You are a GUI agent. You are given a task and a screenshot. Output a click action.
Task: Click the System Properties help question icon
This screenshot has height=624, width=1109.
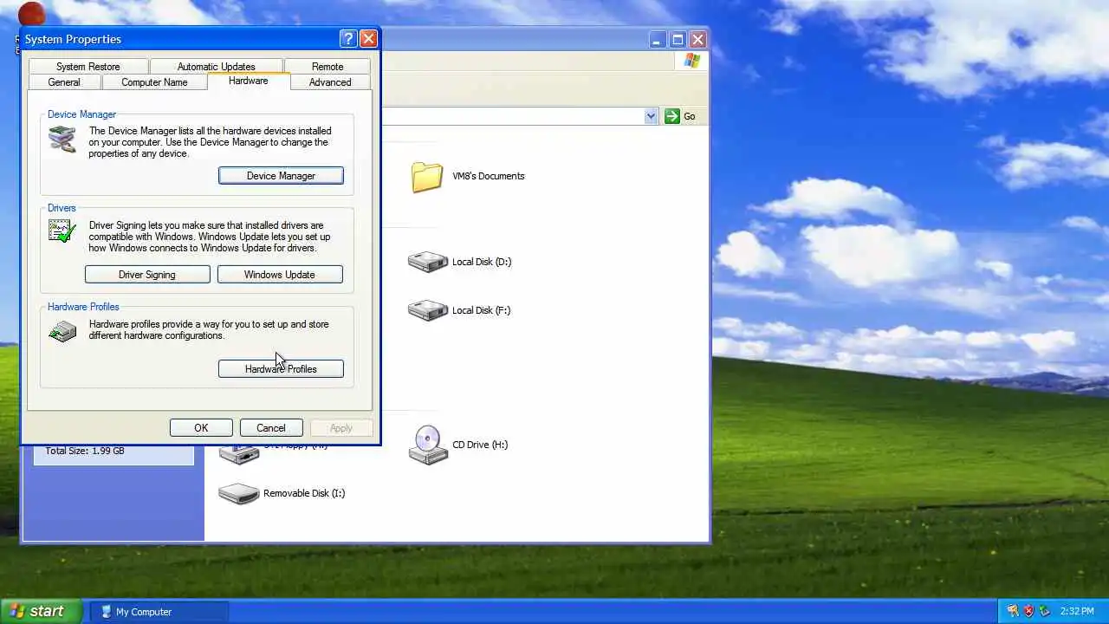(x=348, y=39)
